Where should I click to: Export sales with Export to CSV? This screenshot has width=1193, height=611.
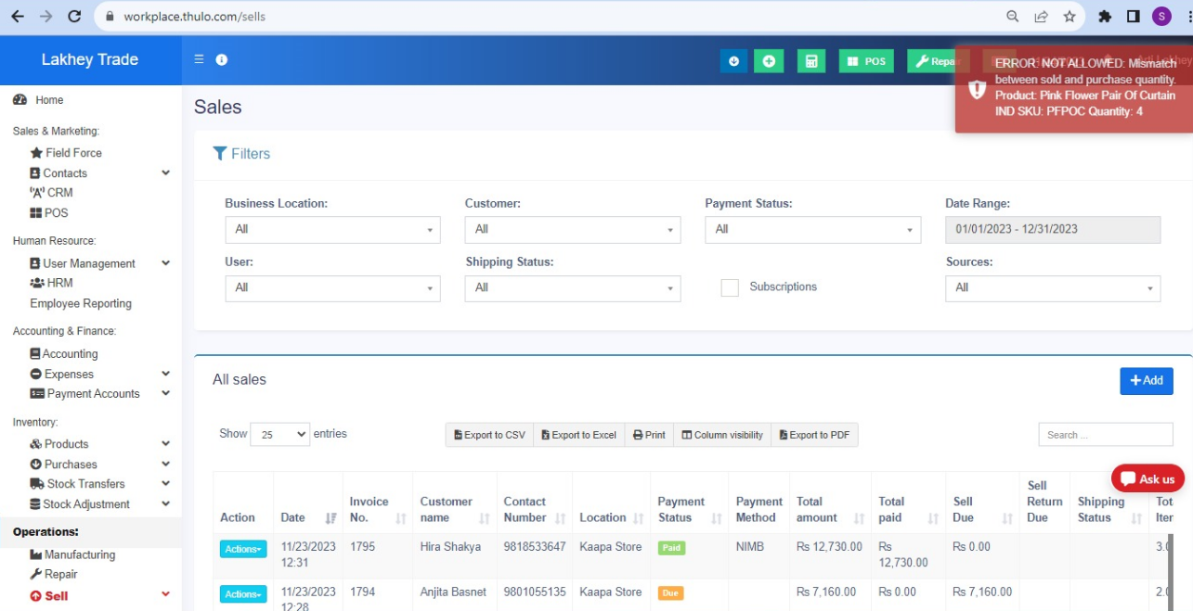coord(489,435)
